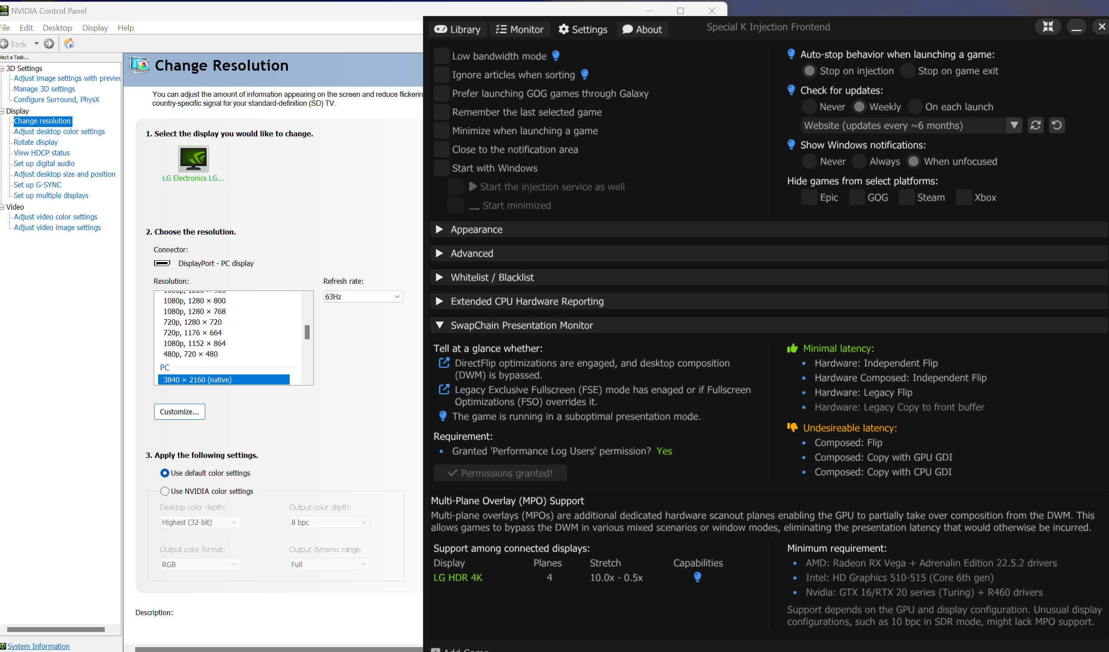Open the System Information link
The height and width of the screenshot is (652, 1109).
(x=38, y=646)
